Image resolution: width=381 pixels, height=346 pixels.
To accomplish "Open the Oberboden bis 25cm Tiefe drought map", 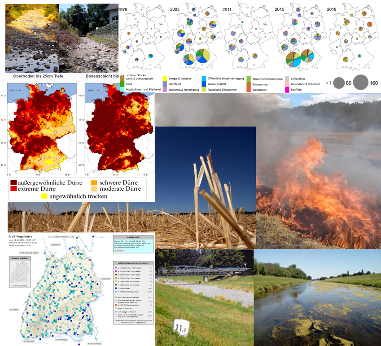I will 42,128.
